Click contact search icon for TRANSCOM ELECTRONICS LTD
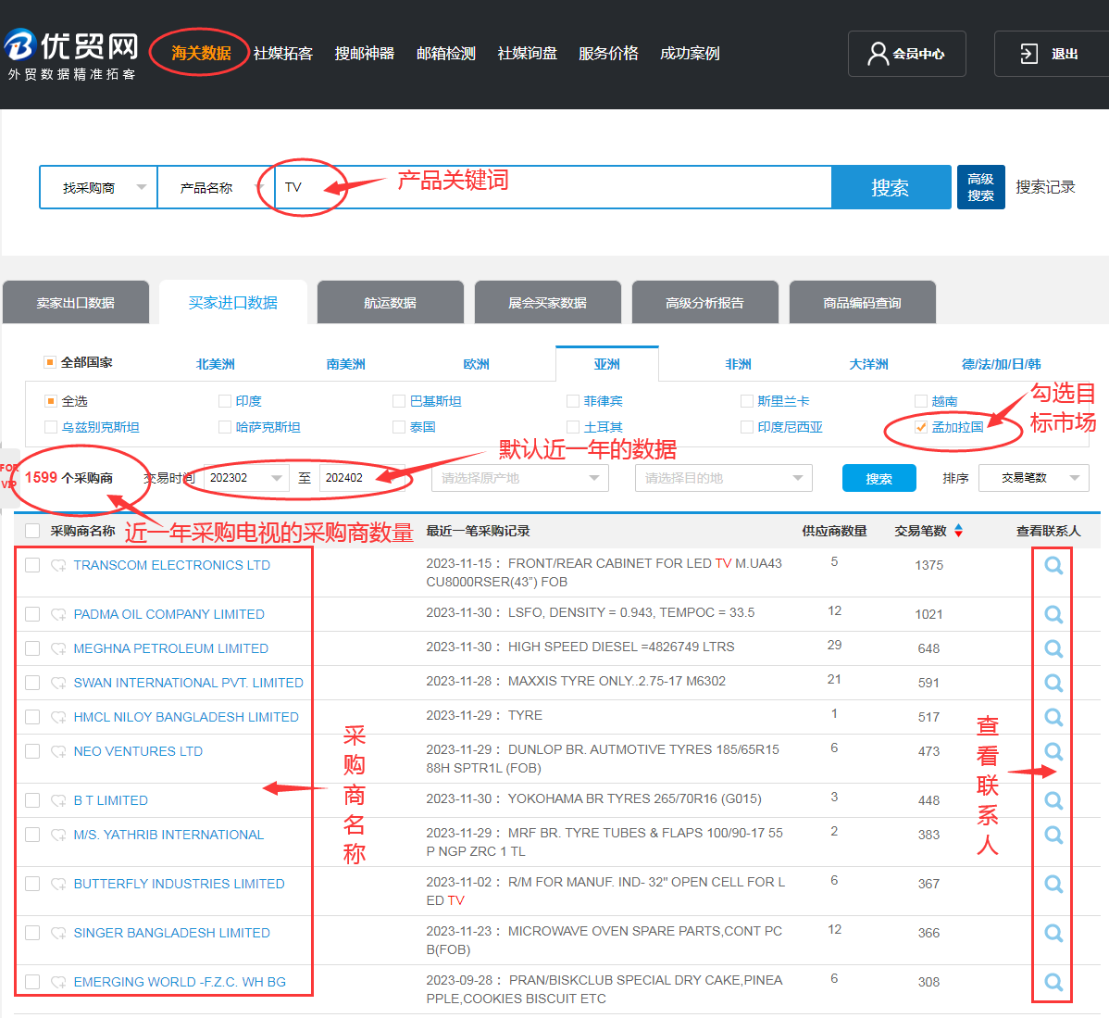This screenshot has height=1018, width=1109. pyautogui.click(x=1053, y=566)
